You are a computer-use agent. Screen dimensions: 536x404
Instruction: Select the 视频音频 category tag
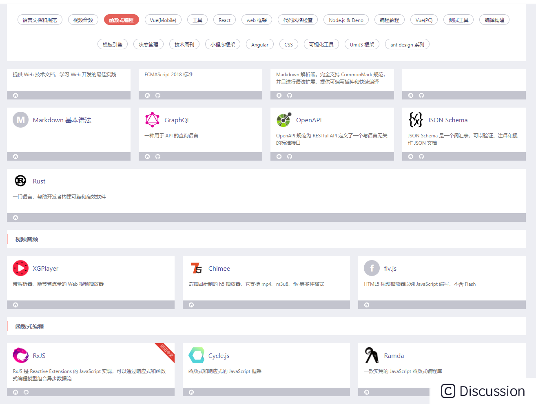[83, 20]
